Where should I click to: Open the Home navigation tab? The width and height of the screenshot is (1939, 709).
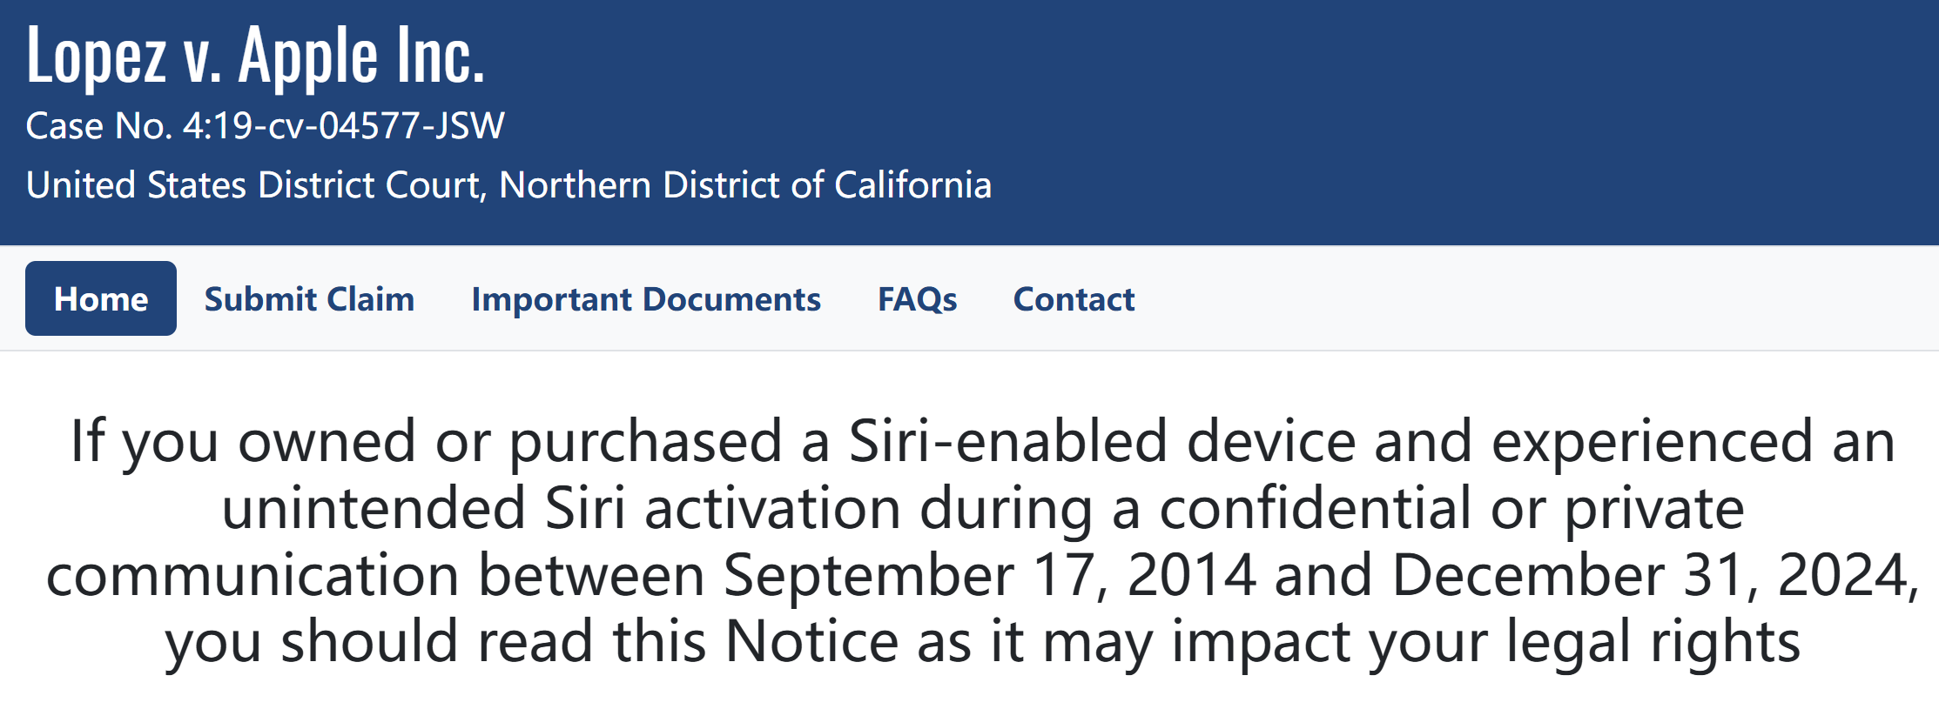pyautogui.click(x=101, y=299)
